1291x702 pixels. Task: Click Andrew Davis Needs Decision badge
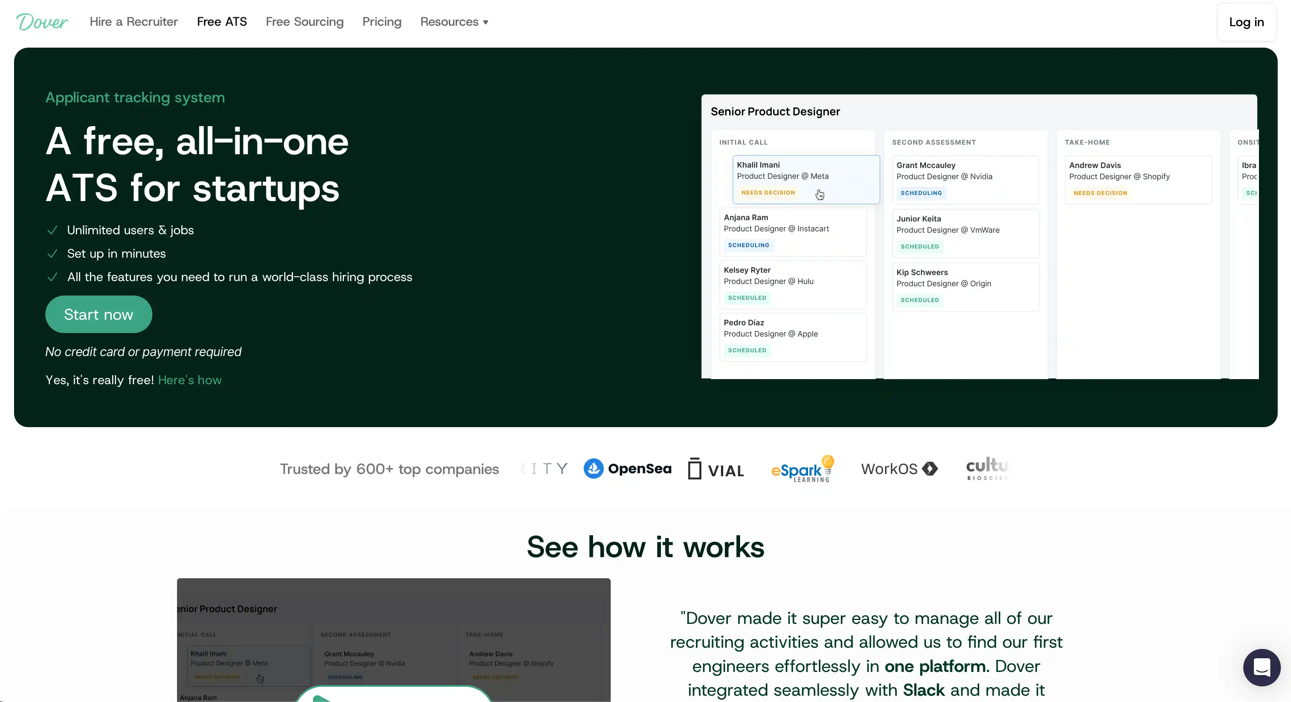click(1100, 193)
